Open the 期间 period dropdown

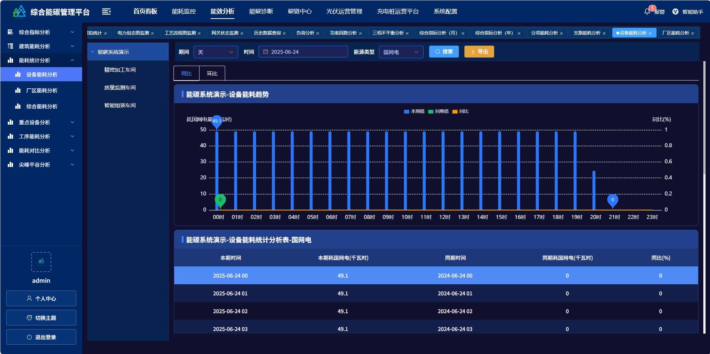[x=215, y=52]
